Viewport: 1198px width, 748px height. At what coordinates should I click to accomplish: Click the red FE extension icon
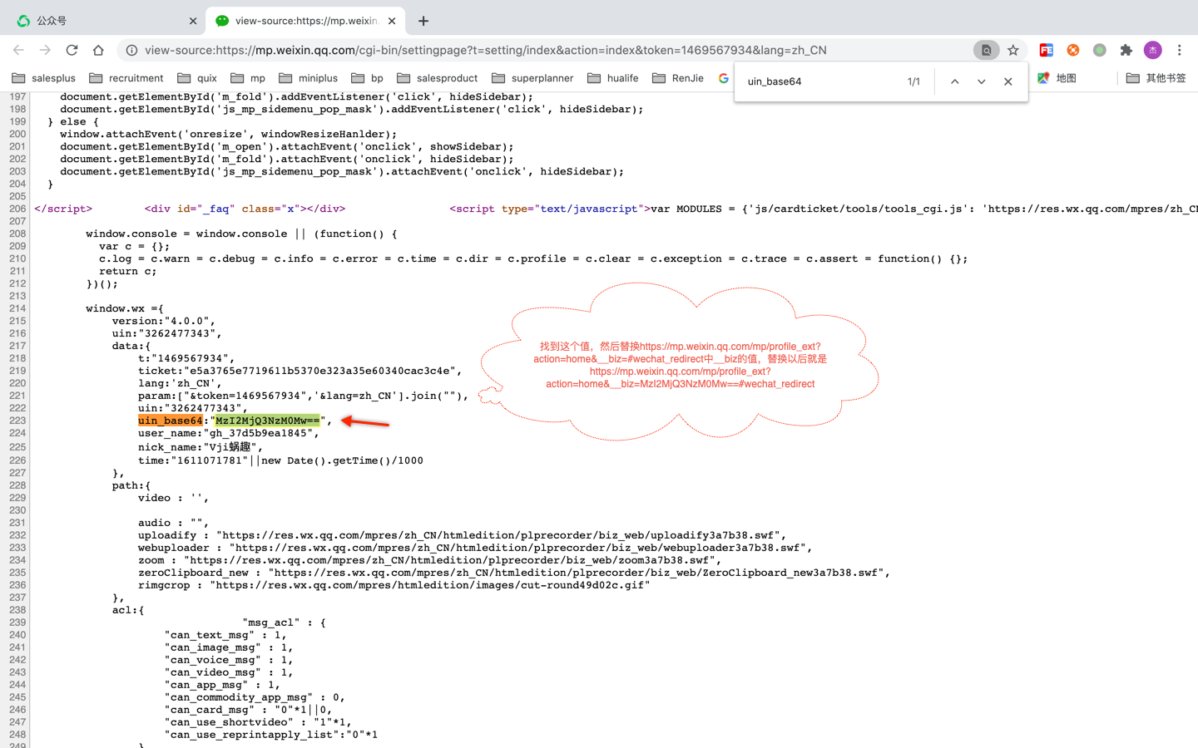point(1046,50)
